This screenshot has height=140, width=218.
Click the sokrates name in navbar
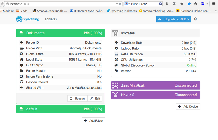pos(51,19)
